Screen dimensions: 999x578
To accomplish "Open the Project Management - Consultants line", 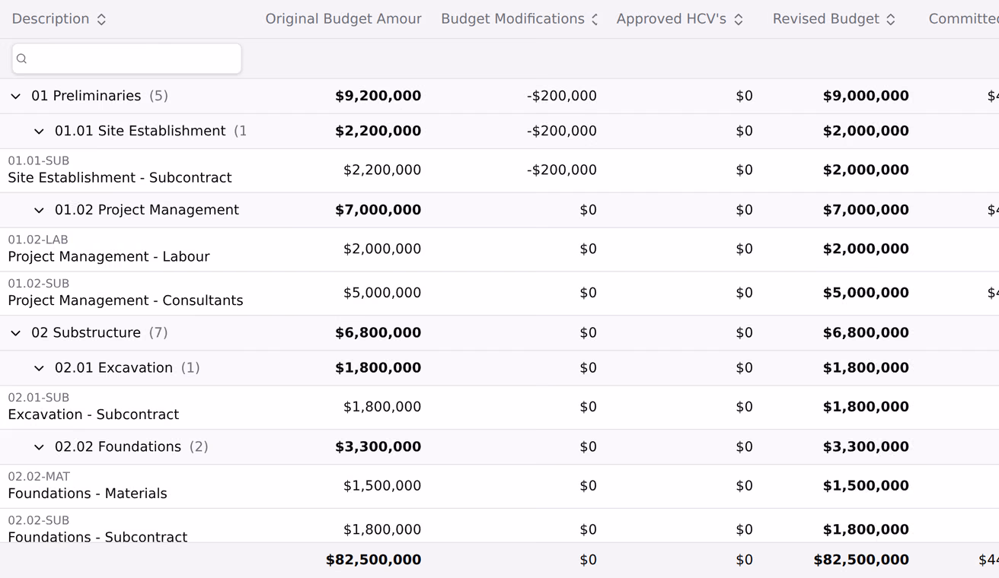I will (126, 301).
